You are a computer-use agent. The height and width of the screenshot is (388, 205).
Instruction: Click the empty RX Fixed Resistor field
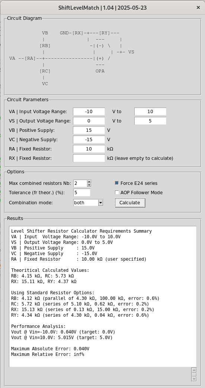pos(89,158)
